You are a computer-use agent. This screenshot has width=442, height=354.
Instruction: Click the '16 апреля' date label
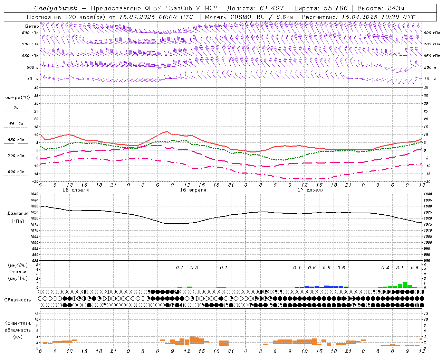point(193,190)
